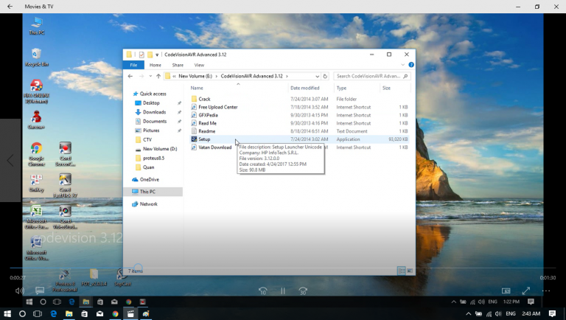
Task: Open the player volume speaker control
Action: tap(19, 291)
